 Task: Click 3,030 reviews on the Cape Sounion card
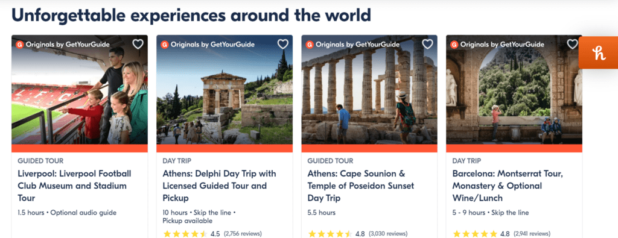click(388, 234)
